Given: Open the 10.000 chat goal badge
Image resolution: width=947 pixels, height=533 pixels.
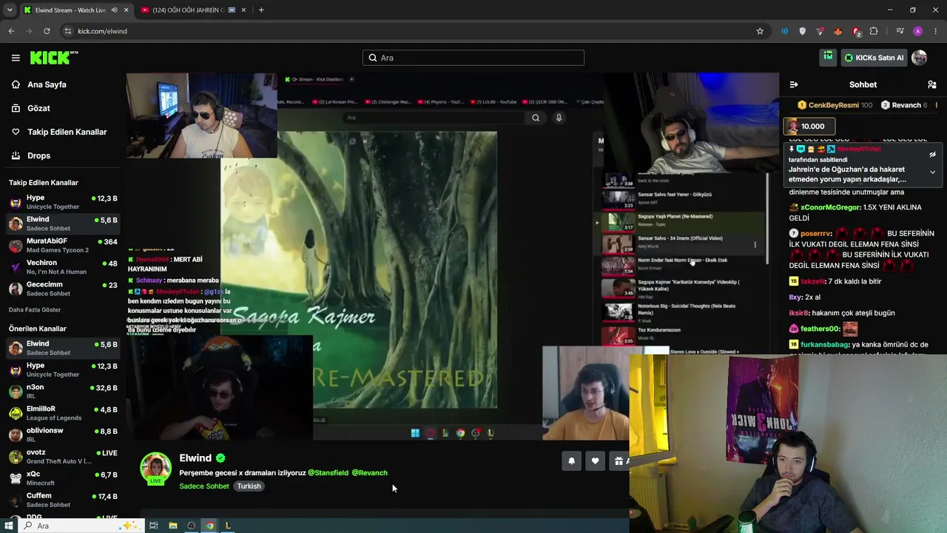Looking at the screenshot, I should pos(809,127).
